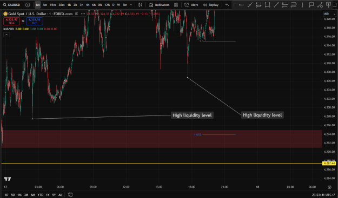Select the red shaded zone rectangle

pyautogui.click(x=162, y=139)
